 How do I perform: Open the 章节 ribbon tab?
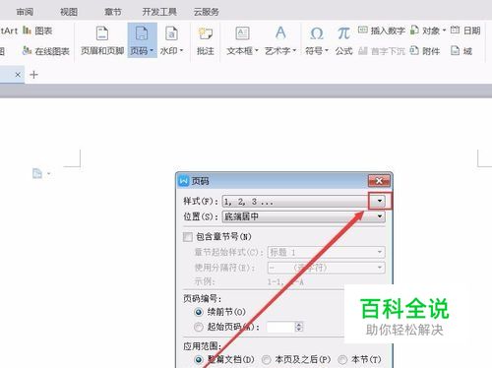click(113, 12)
